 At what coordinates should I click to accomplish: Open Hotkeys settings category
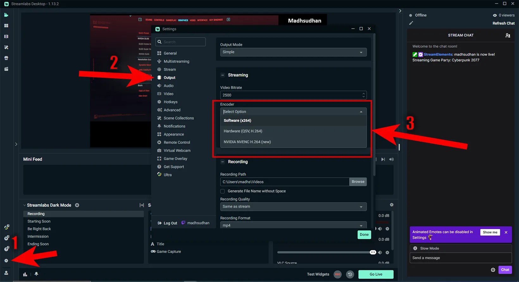tap(170, 102)
